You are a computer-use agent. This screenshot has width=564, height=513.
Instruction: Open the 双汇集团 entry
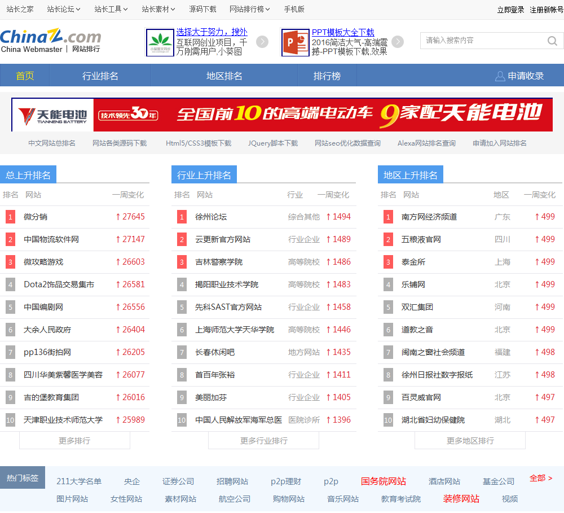417,307
